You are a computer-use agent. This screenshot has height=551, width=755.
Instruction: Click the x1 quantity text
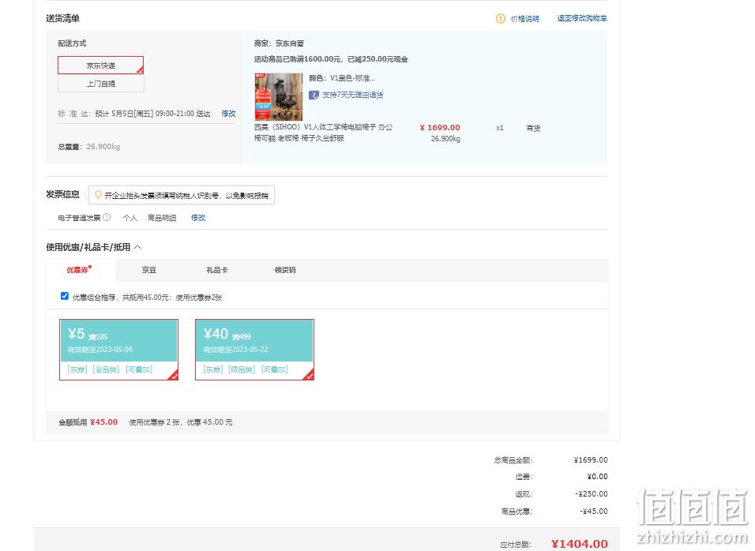point(500,128)
